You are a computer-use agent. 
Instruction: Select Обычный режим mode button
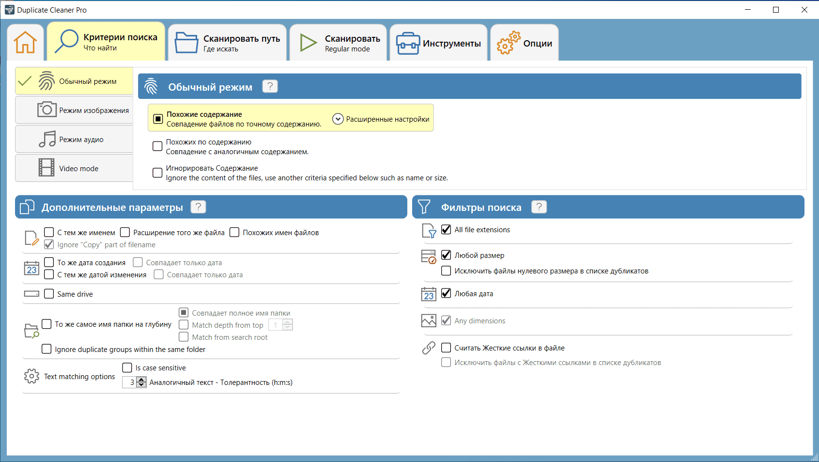[x=74, y=81]
